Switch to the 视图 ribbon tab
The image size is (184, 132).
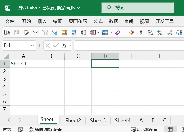[x=145, y=21]
